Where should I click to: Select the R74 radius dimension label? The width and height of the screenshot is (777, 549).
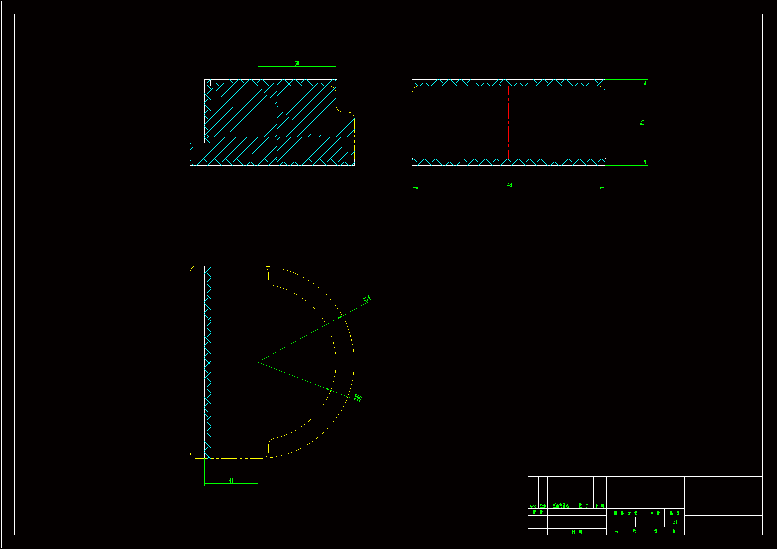367,299
